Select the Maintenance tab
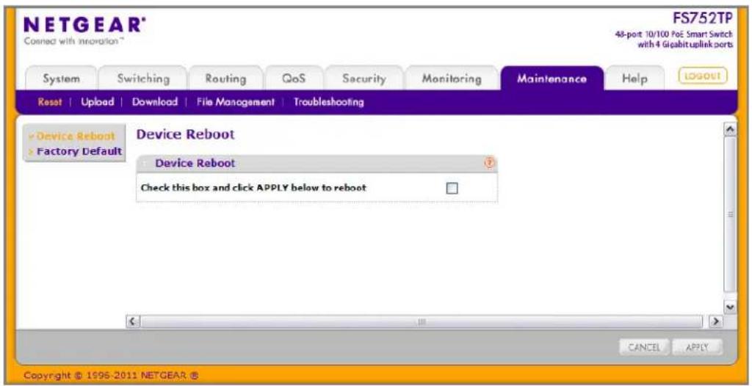This screenshot has height=386, width=752. pos(552,79)
